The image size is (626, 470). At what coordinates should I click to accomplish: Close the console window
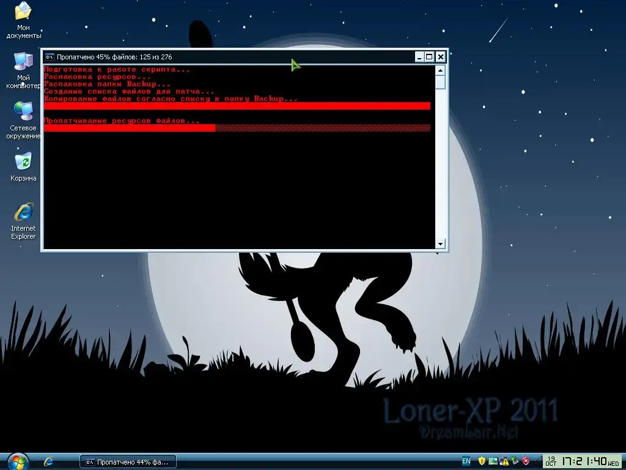[440, 57]
